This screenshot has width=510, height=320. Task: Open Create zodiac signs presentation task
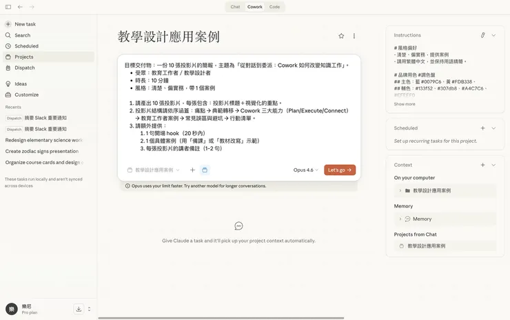tap(42, 151)
